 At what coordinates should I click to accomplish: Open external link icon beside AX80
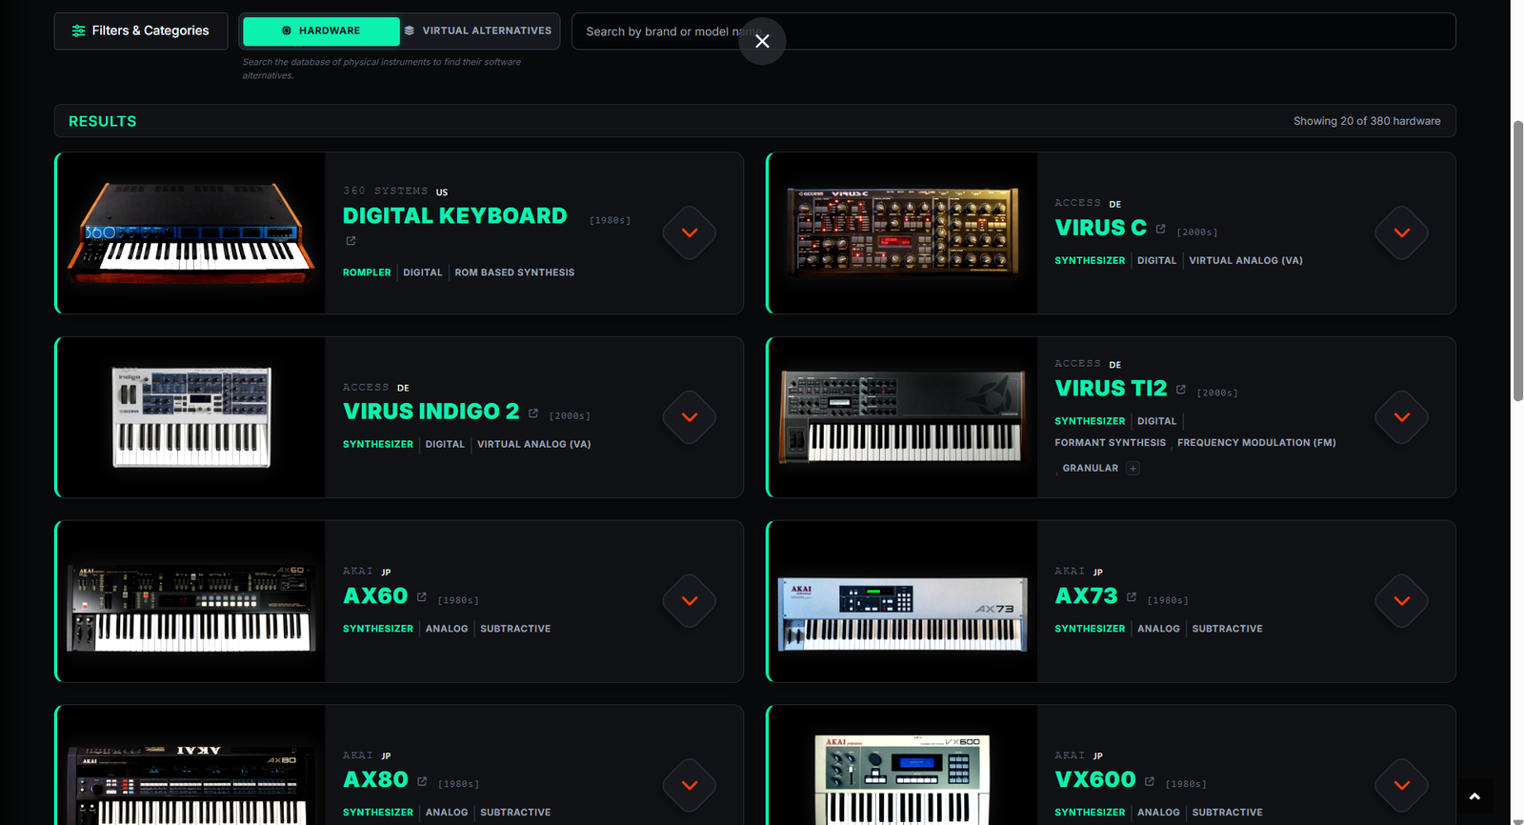422,781
